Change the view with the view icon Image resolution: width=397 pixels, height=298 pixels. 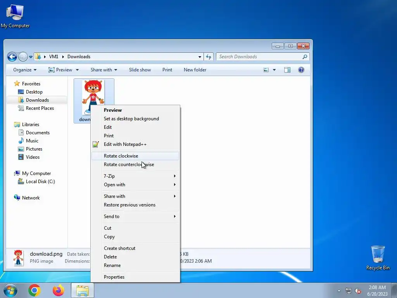[266, 70]
